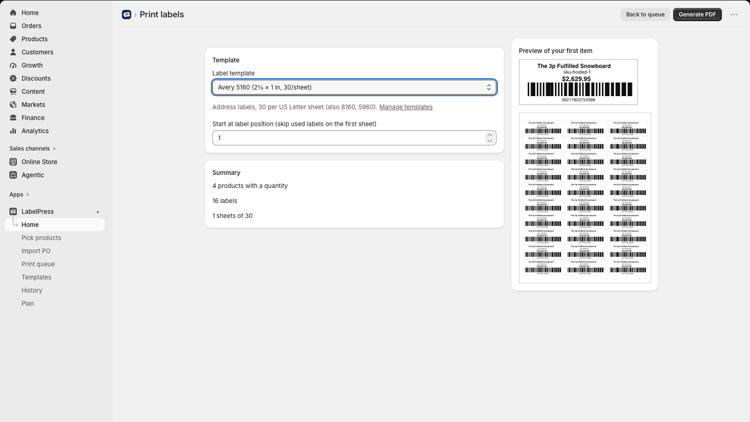Click the Products tag icon
Screen dimensions: 750x422
13,39
